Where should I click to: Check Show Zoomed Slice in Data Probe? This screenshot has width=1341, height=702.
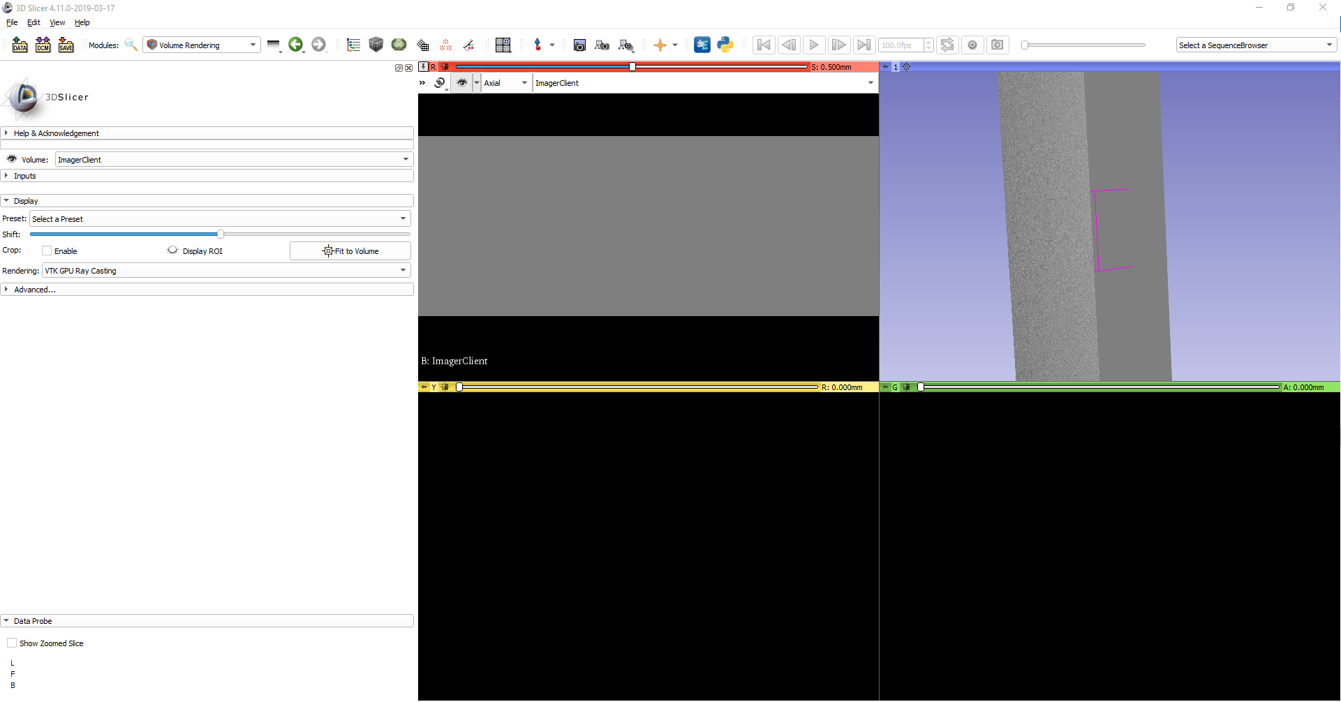12,643
